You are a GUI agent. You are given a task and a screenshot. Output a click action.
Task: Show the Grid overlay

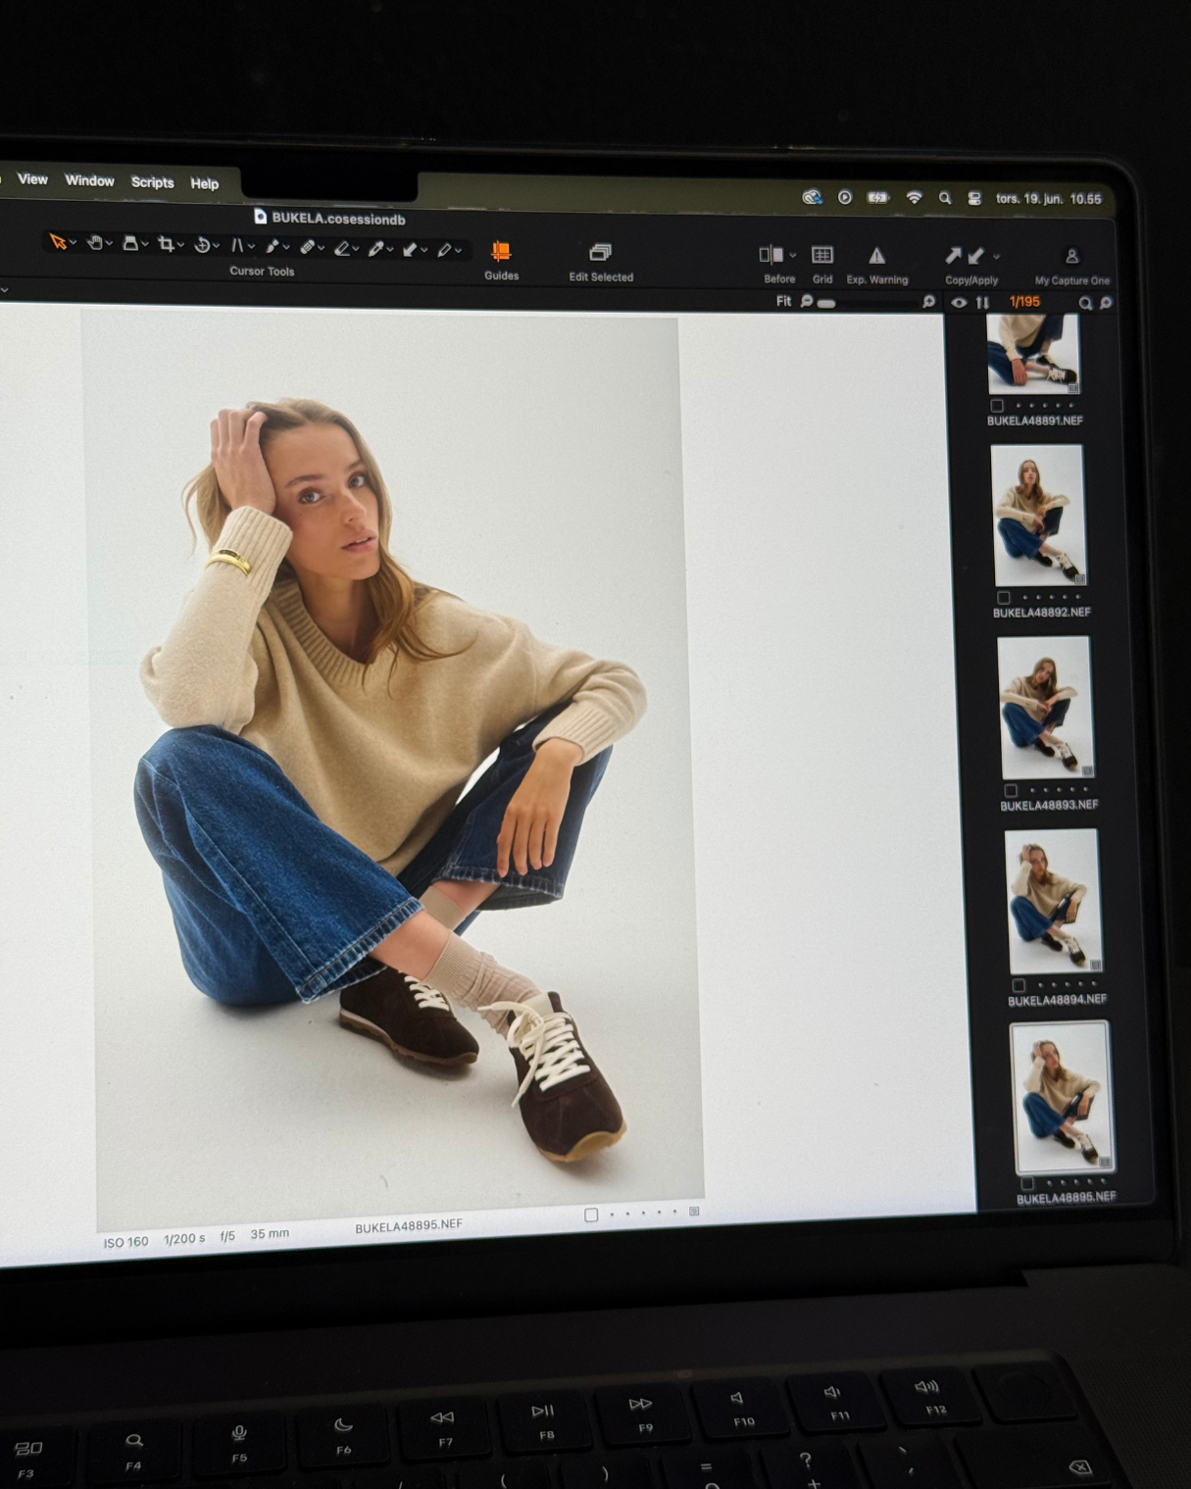(x=822, y=256)
